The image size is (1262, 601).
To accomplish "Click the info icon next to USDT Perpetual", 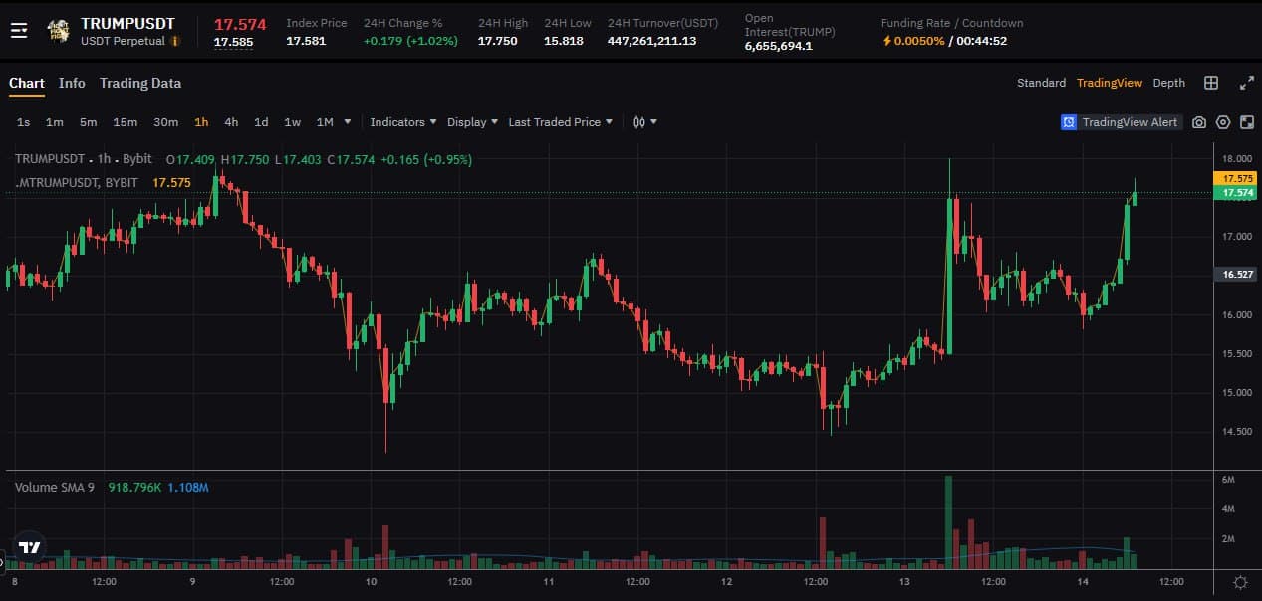I will [x=175, y=42].
